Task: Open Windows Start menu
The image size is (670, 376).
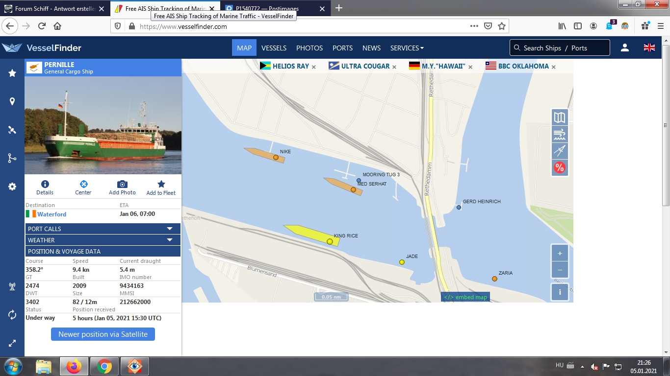Action: point(13,366)
